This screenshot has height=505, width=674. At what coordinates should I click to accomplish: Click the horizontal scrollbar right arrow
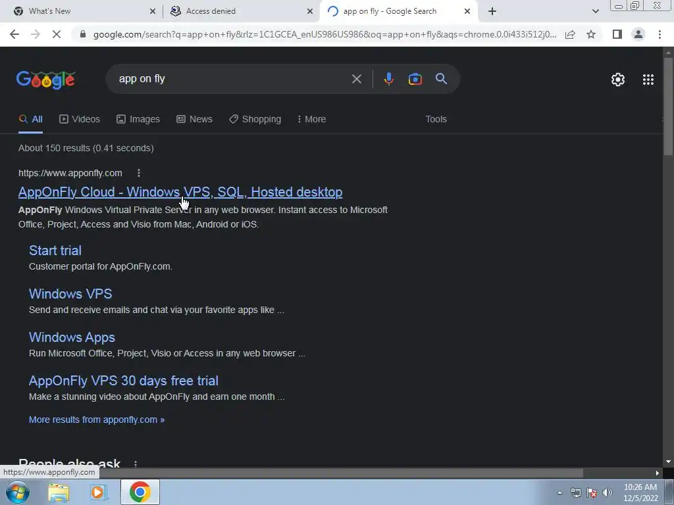658,473
